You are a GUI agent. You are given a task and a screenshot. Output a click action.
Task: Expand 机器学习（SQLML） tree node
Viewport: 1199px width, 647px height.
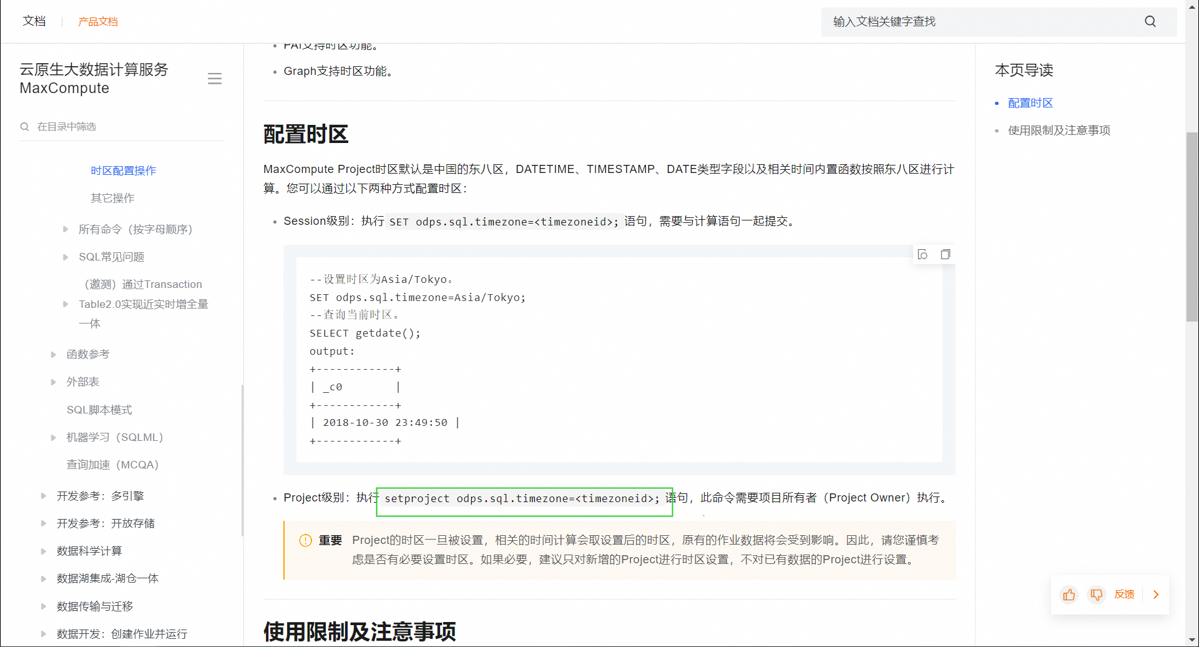[x=54, y=437]
